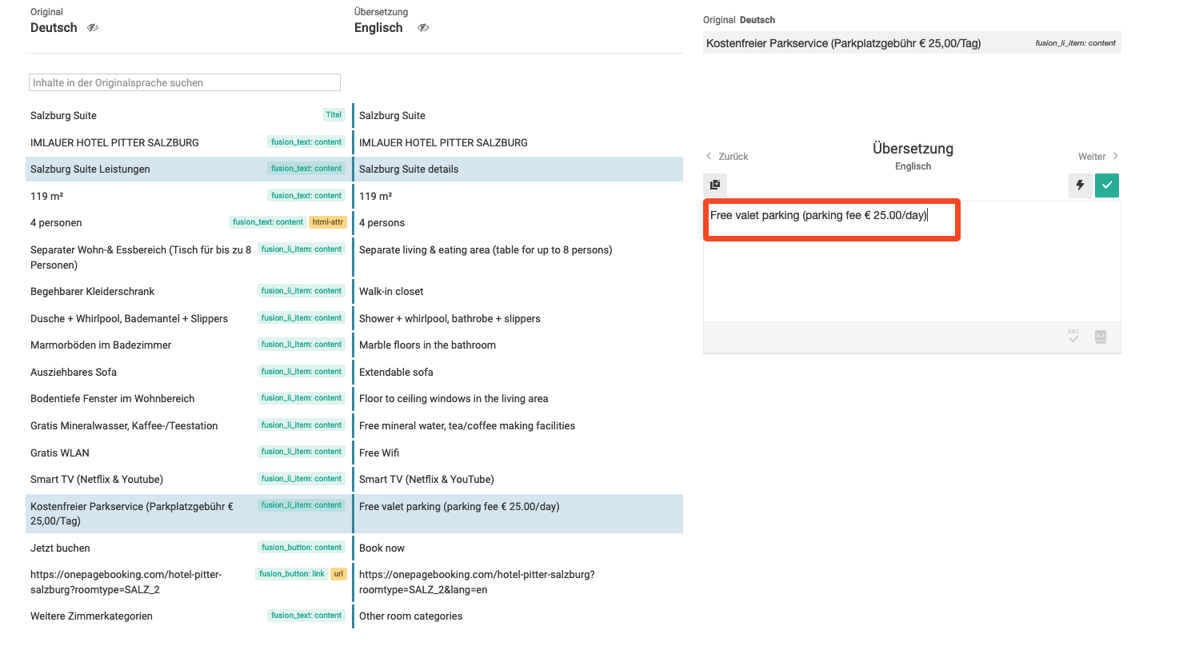Click the 'url' tag on the booking link row
This screenshot has width=1183, height=670.
[x=338, y=574]
